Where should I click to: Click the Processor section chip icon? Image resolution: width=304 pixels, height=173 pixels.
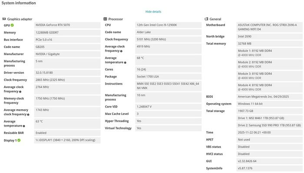(x=105, y=19)
